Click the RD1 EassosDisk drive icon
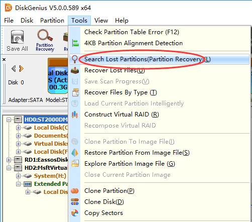 [x=18, y=160]
